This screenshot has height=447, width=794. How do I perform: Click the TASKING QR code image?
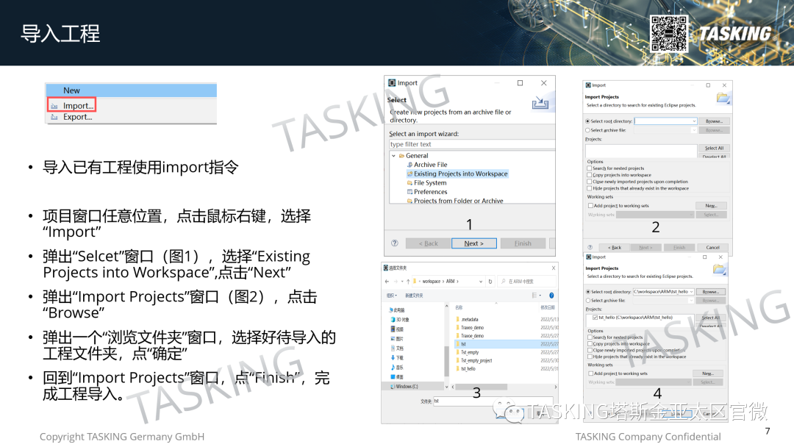668,33
